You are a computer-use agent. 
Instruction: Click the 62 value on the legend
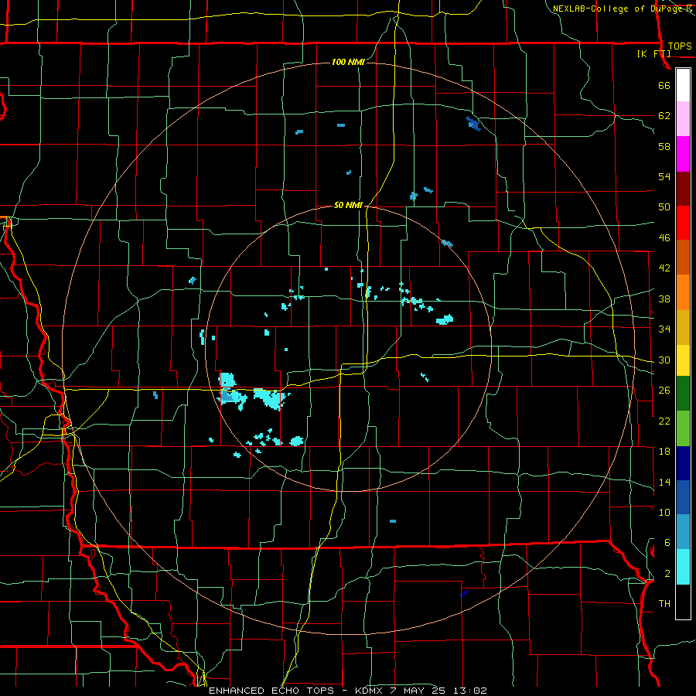(664, 116)
